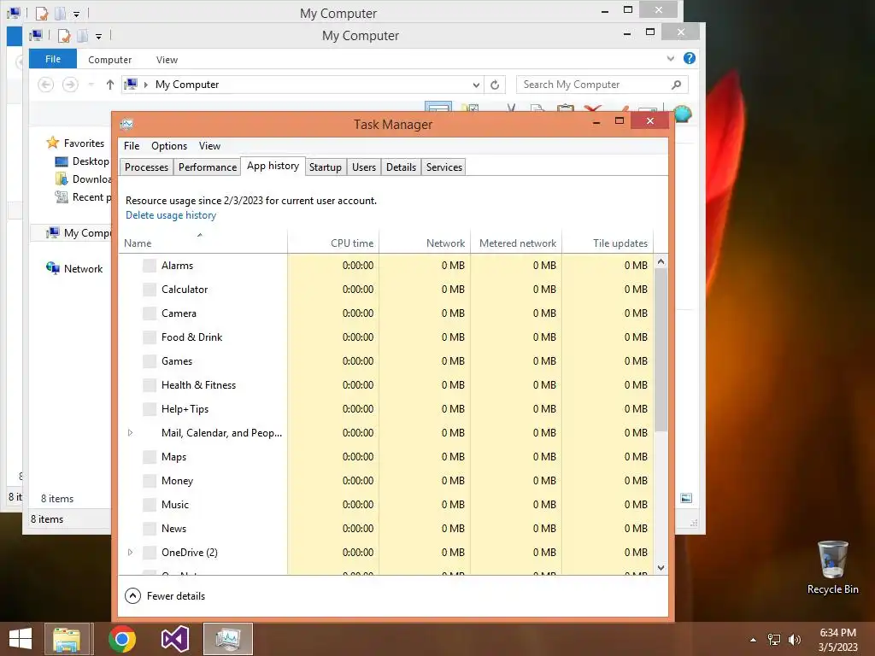Screen dimensions: 875x656
Task: Click the network tray icon
Action: tap(774, 640)
